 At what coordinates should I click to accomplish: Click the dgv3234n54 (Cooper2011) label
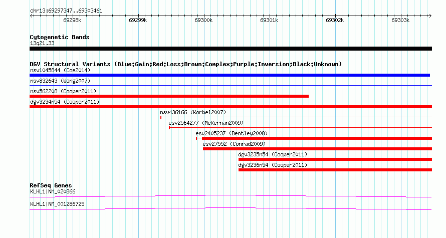click(65, 102)
